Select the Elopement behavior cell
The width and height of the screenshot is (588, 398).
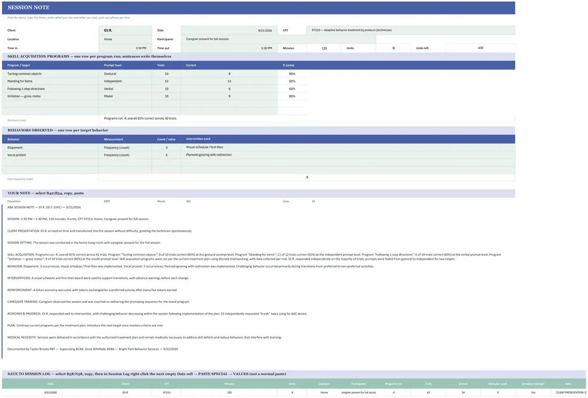[50, 147]
